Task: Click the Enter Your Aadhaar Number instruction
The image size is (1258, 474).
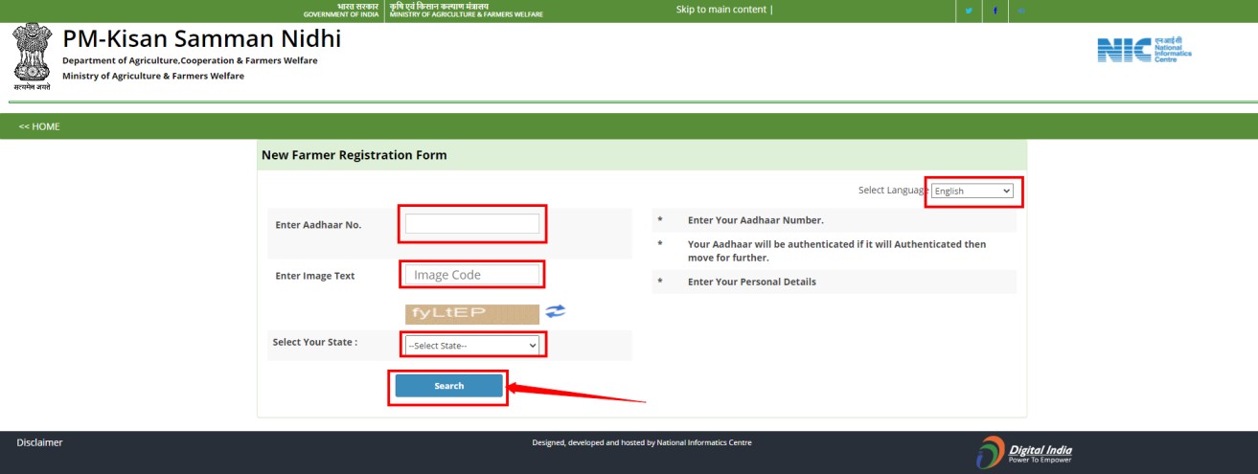Action: [755, 220]
